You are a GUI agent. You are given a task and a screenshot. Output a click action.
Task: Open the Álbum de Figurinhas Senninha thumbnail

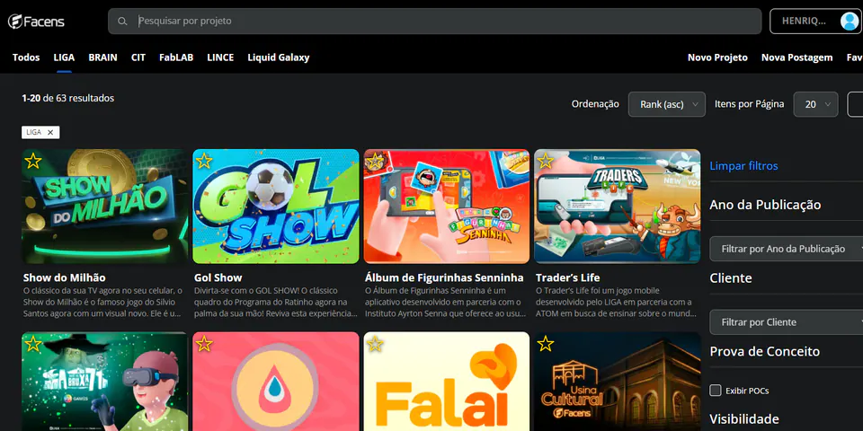pos(447,207)
